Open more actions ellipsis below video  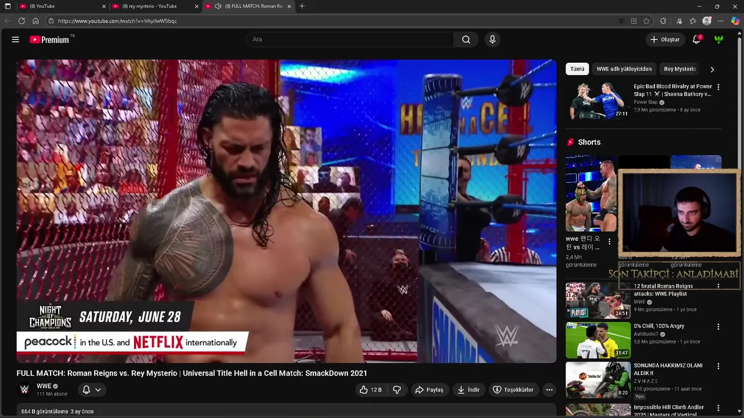(549, 390)
